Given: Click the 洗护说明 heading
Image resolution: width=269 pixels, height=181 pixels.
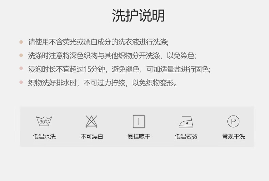Looking at the screenshot, I should click(138, 15).
